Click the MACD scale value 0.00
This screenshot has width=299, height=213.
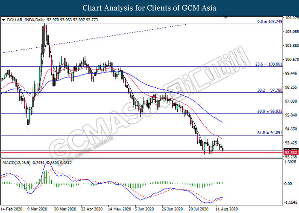coord(288,184)
